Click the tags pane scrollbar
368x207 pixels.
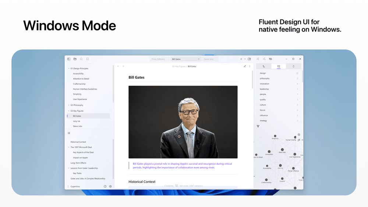click(x=302, y=76)
